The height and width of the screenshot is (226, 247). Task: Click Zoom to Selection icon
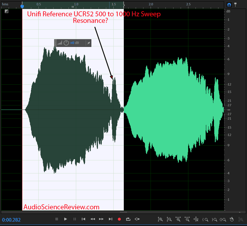[223, 219]
